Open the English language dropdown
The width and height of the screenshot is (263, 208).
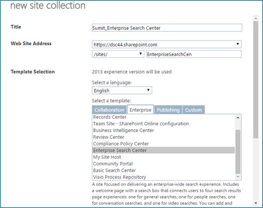click(122, 91)
